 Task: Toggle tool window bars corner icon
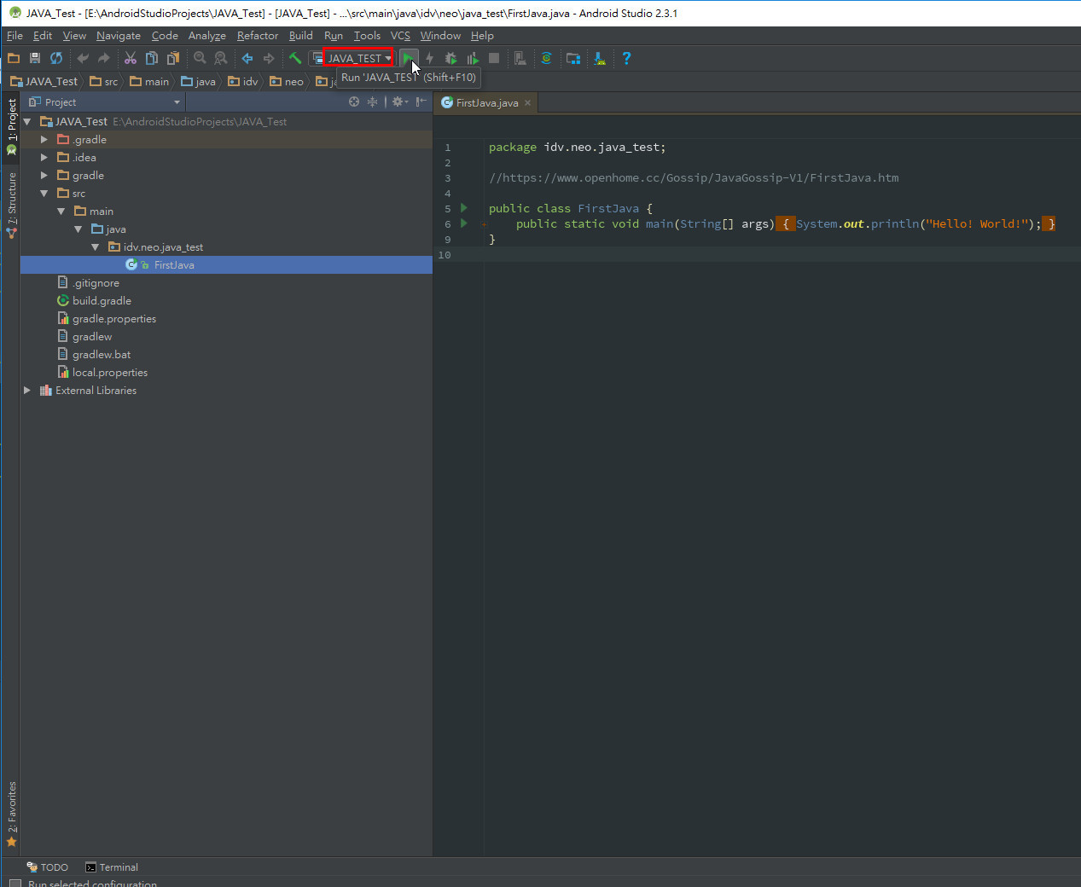click(x=15, y=884)
